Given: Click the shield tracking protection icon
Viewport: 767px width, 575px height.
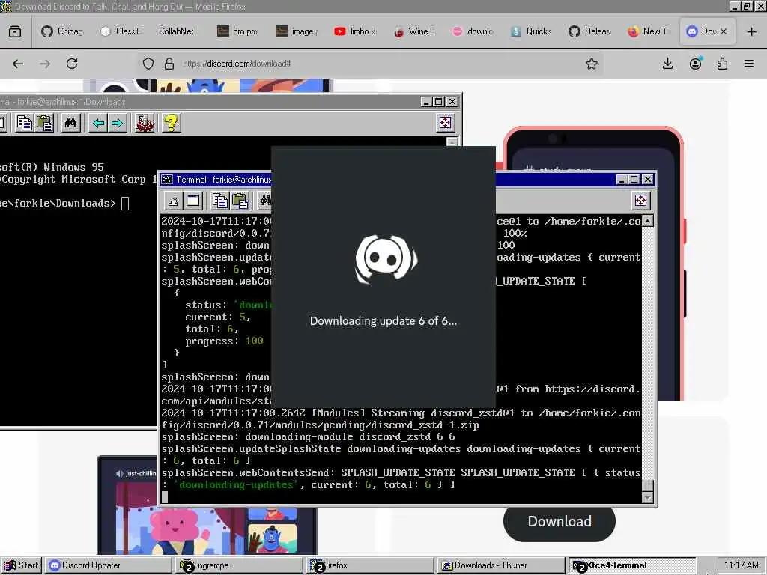Looking at the screenshot, I should (148, 64).
